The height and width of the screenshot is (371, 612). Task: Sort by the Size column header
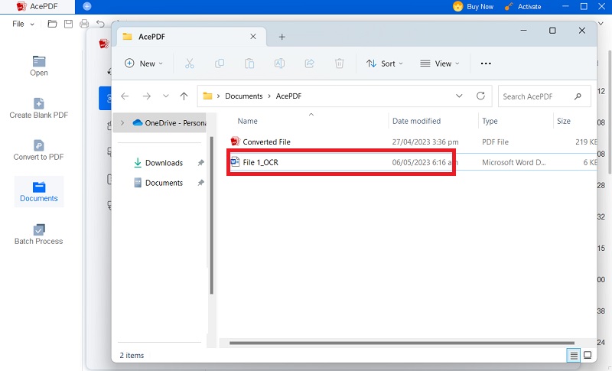click(564, 121)
